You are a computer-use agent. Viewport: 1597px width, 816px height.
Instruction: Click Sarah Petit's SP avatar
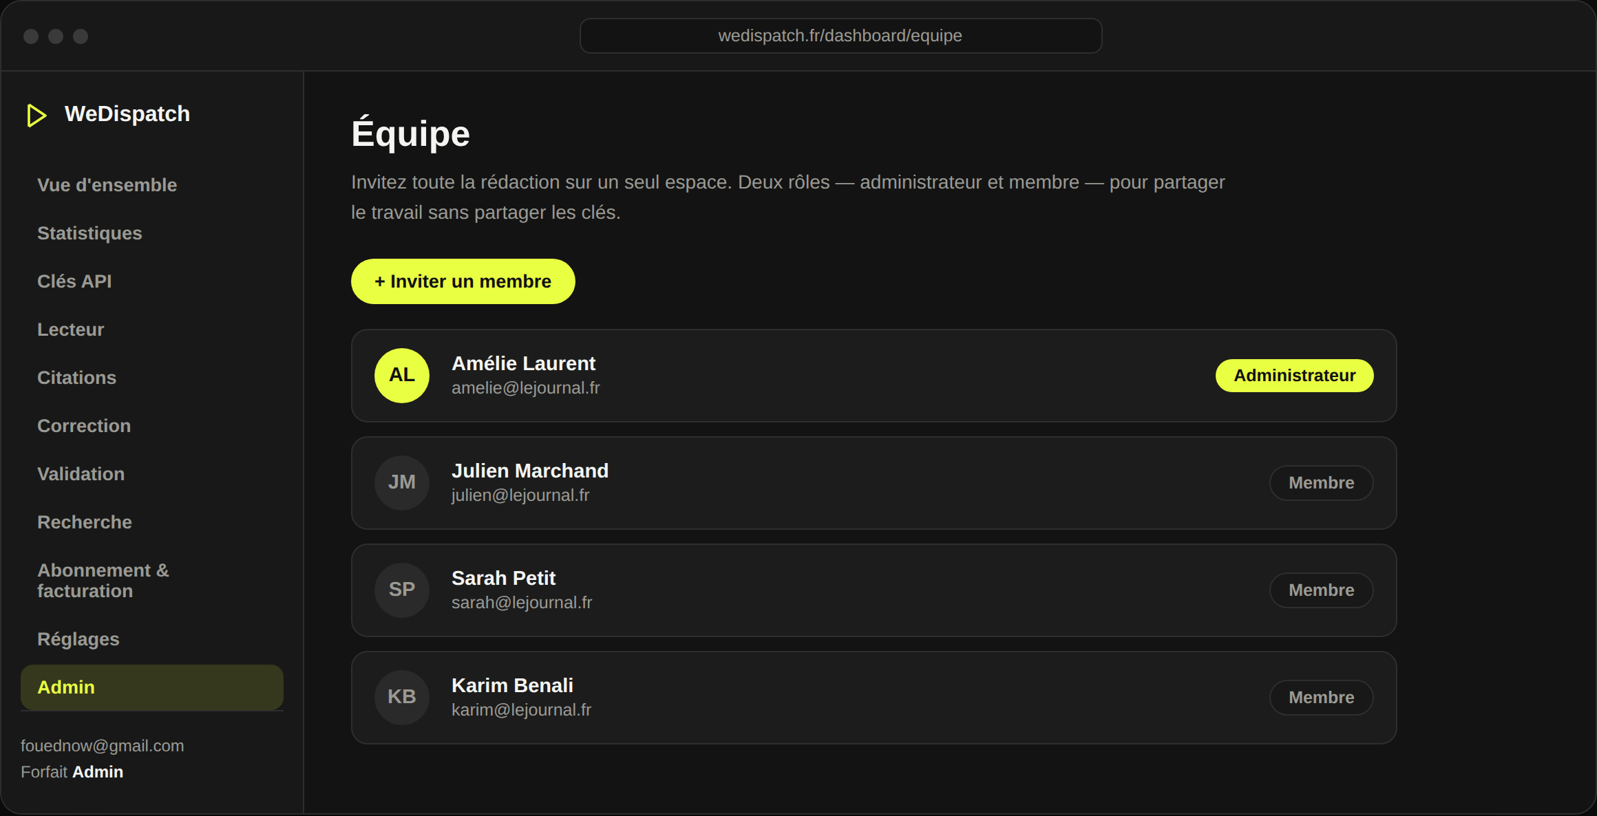[402, 590]
